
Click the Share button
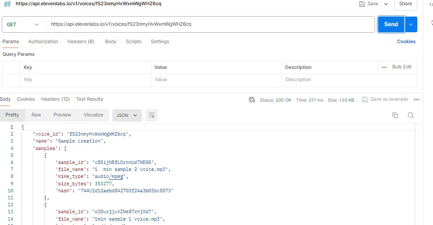tap(405, 3)
